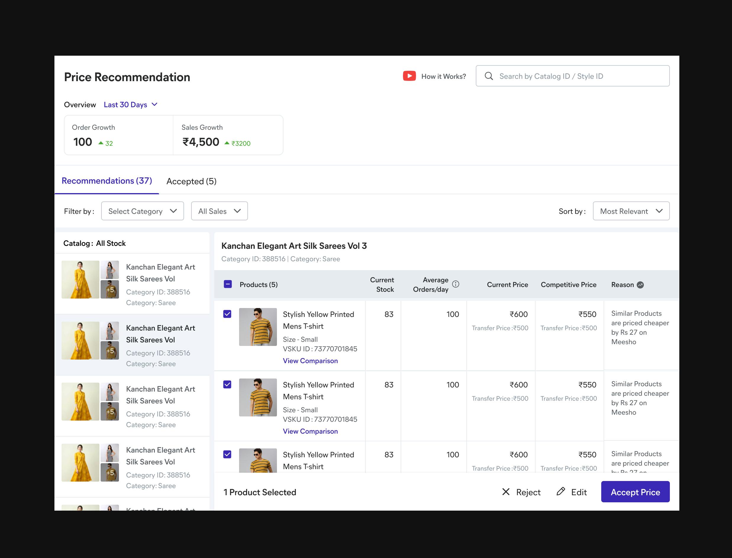Click the Current Stock column header

382,285
